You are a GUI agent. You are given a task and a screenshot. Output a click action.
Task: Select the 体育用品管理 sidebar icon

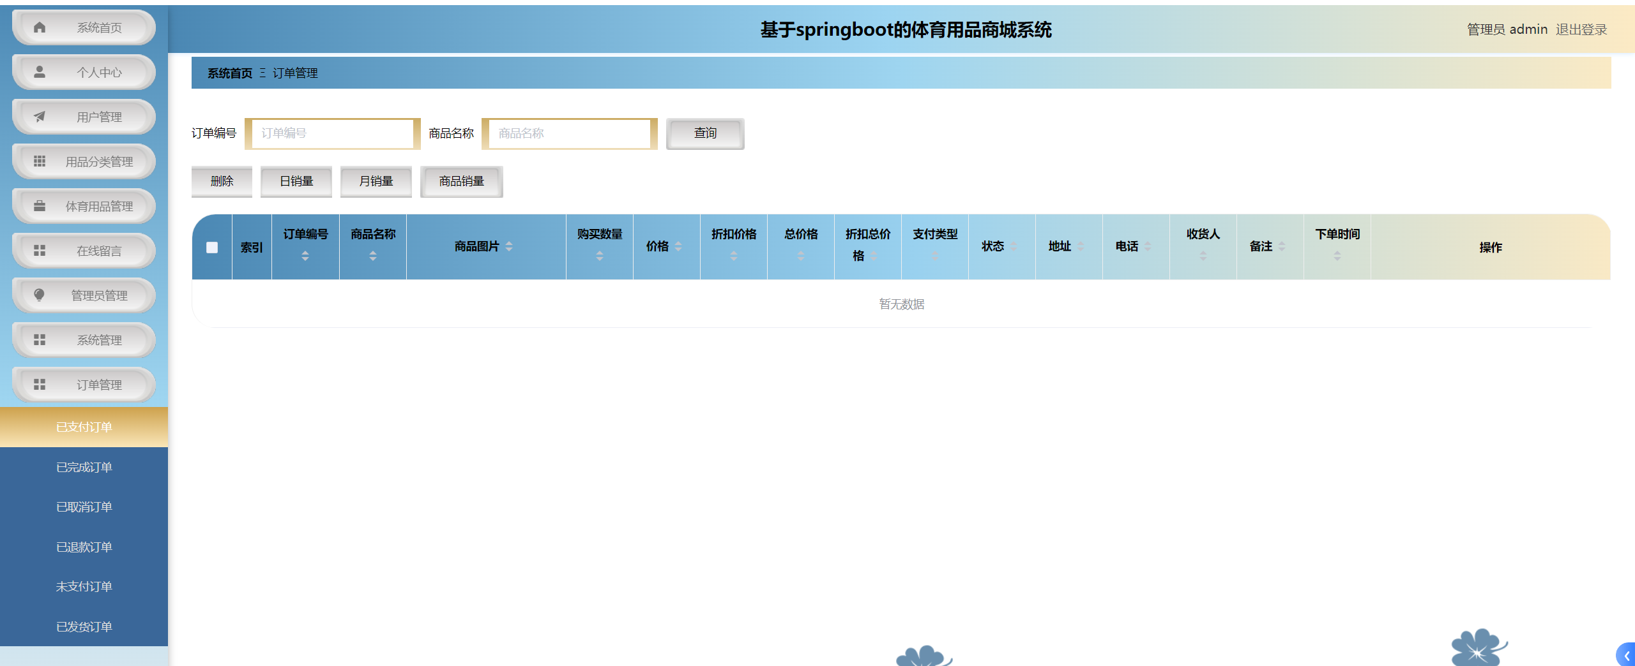click(40, 206)
